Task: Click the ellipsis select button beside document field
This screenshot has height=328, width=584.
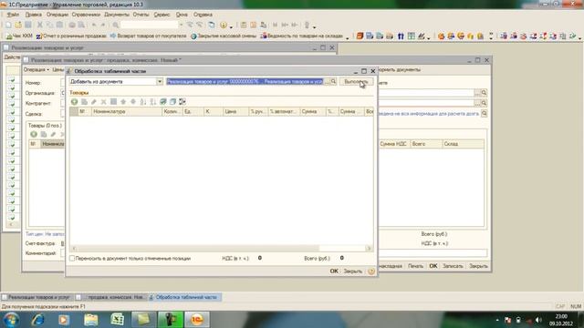Action: (327, 81)
